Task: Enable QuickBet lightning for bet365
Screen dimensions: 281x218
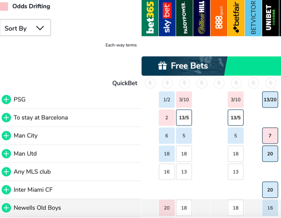Action: [150, 83]
